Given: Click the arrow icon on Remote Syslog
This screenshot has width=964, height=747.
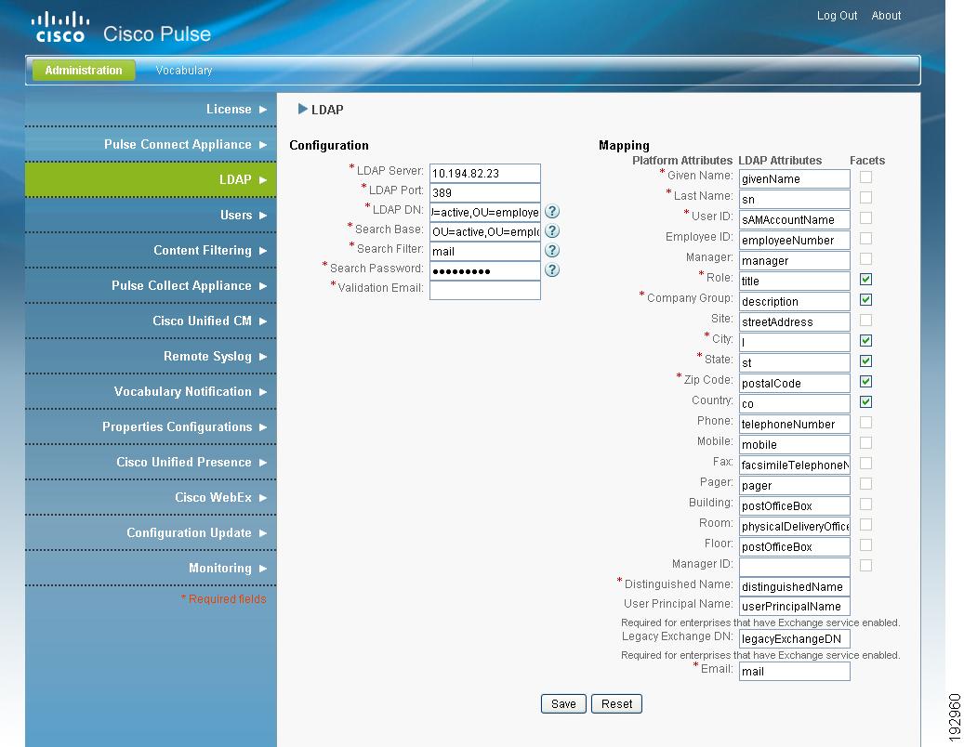Looking at the screenshot, I should [263, 356].
